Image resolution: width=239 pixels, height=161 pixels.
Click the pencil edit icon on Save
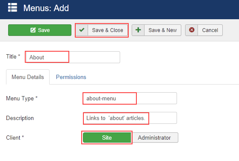33,30
